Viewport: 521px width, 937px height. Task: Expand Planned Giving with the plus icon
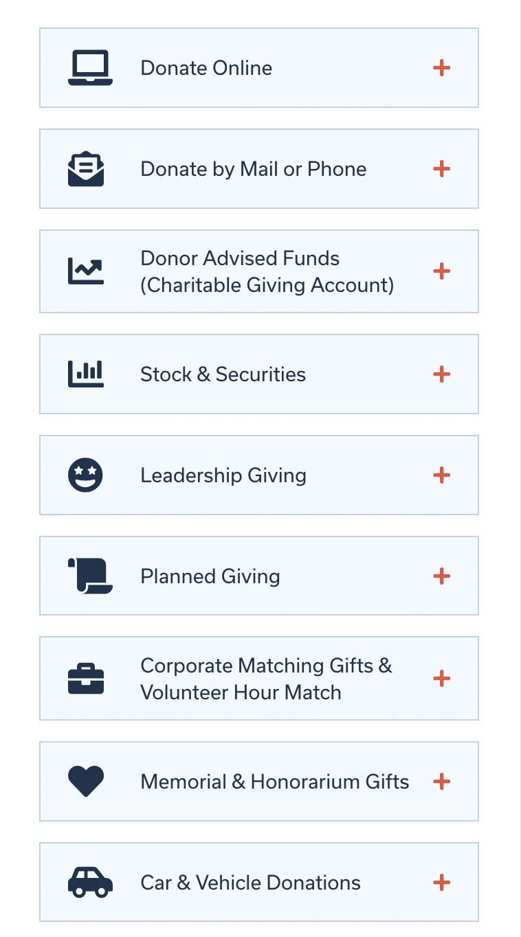coord(441,576)
